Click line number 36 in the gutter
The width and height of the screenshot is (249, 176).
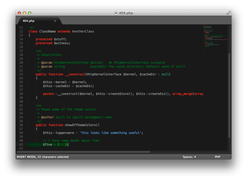click(x=21, y=125)
